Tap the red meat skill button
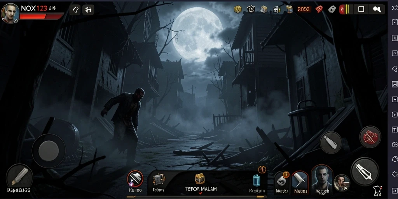 pyautogui.click(x=370, y=137)
